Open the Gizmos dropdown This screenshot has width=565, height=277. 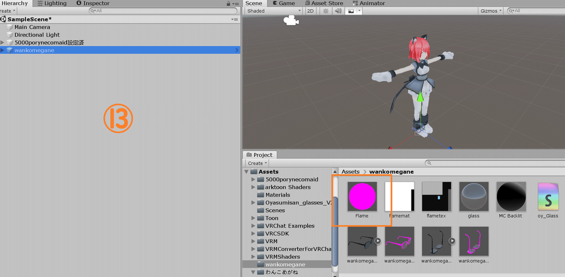tap(491, 11)
